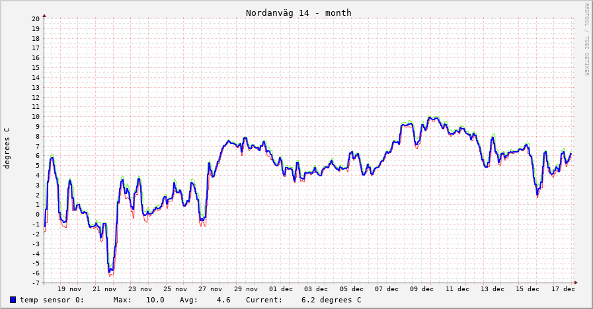This screenshot has height=309, width=593.
Task: Click the red arrow at the x-axis end
Action: point(576,283)
